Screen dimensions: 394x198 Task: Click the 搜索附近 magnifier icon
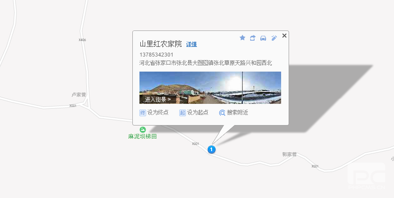(222, 113)
